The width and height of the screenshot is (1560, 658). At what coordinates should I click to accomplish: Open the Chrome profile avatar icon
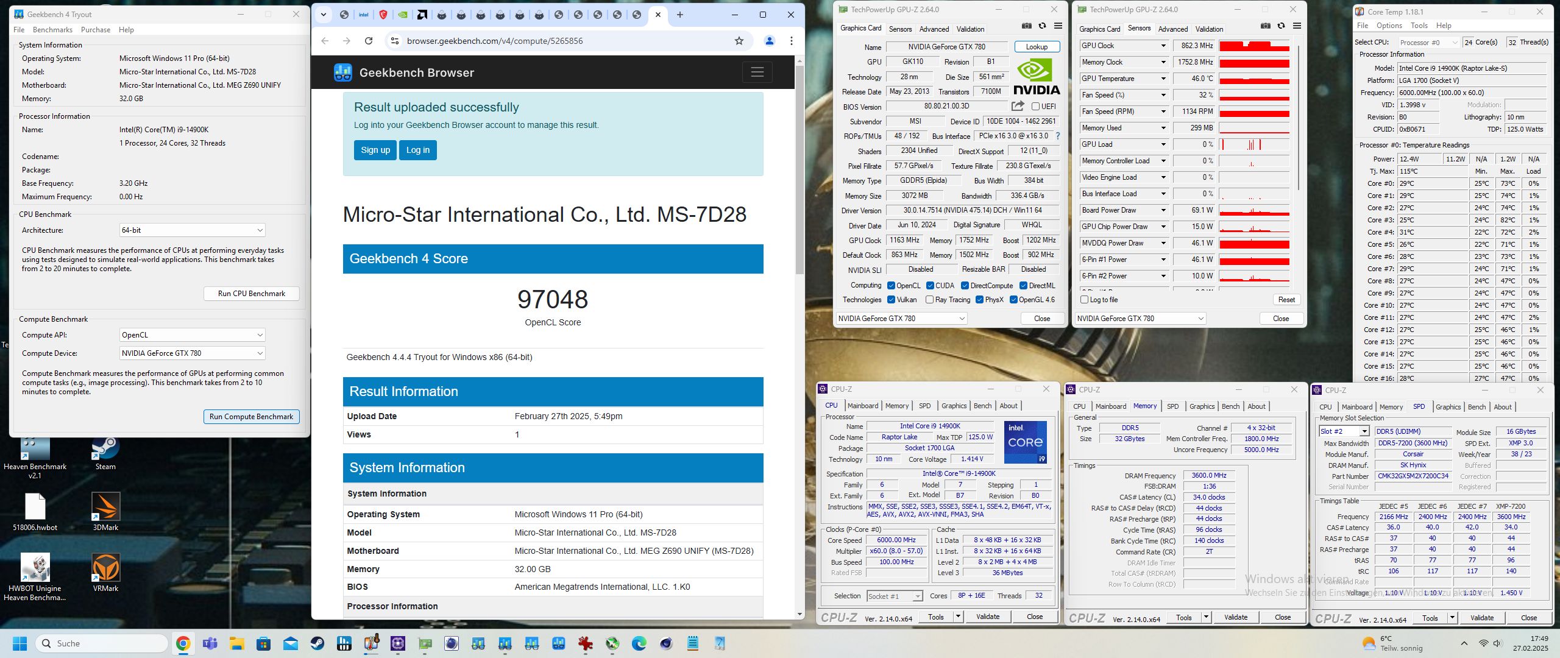(770, 41)
